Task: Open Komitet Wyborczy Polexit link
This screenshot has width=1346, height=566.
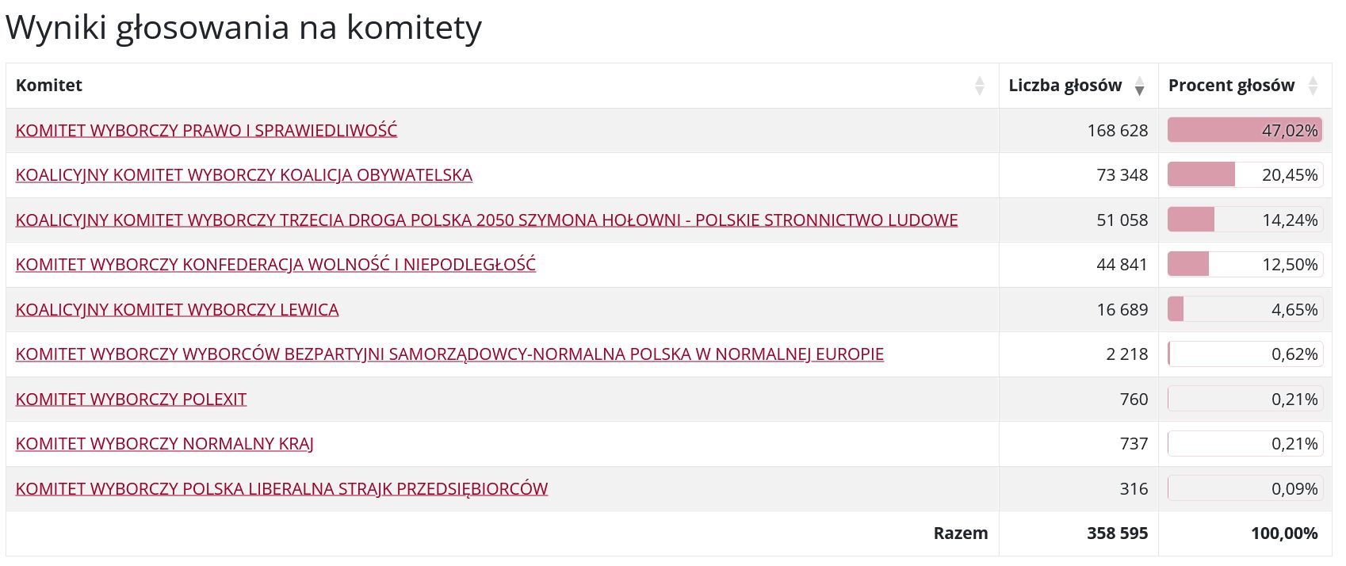Action: pos(131,400)
